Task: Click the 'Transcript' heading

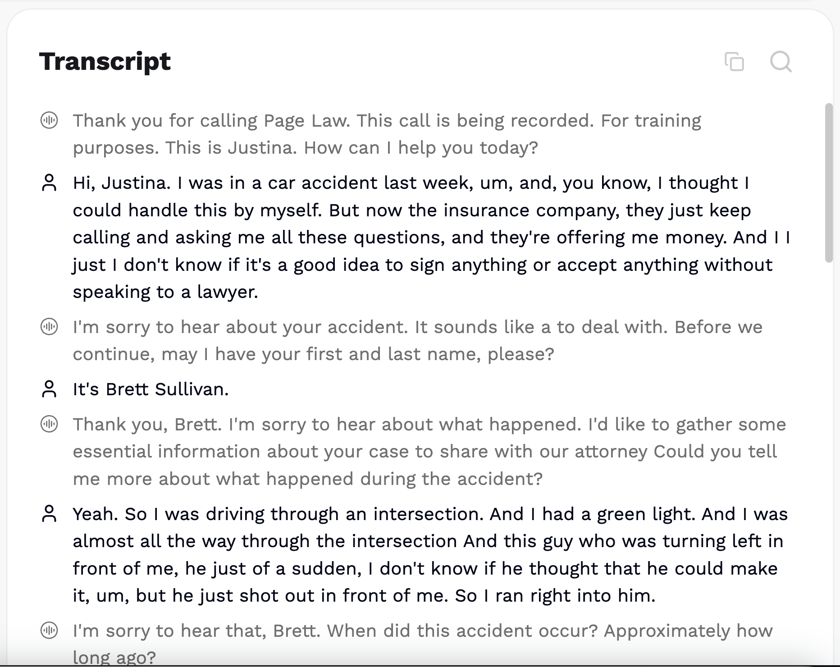Action: pyautogui.click(x=105, y=61)
